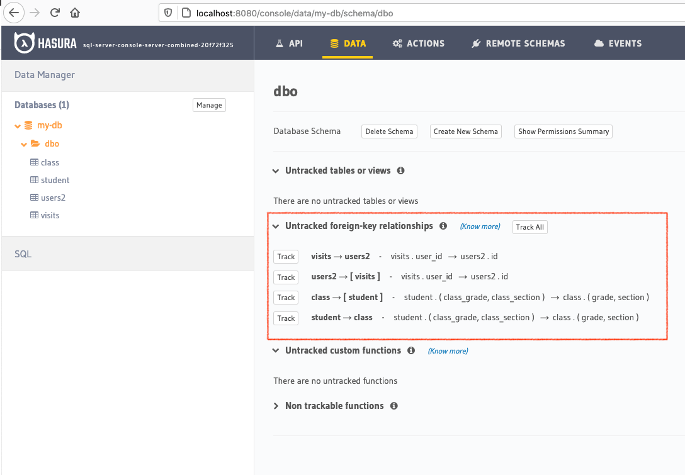685x475 pixels.
Task: Click info icon beside Untracked custom functions
Action: click(x=411, y=350)
